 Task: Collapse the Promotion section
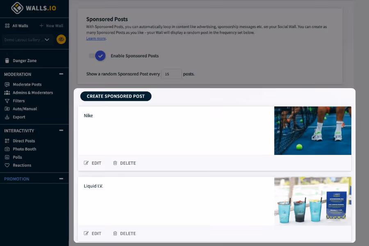[x=61, y=179]
